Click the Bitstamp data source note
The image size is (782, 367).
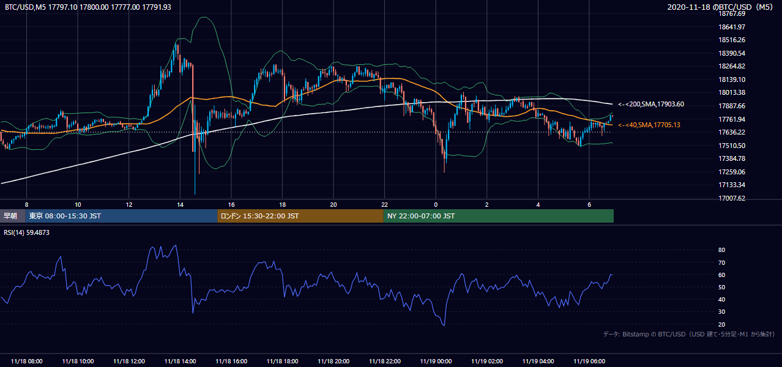[689, 334]
